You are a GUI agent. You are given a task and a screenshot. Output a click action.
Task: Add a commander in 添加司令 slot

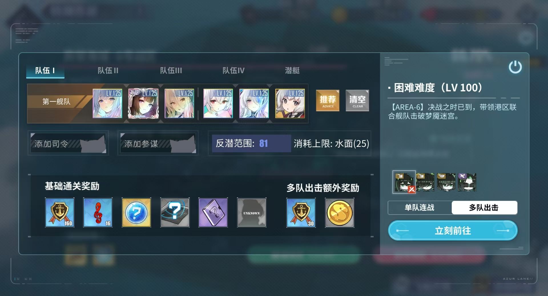click(68, 143)
